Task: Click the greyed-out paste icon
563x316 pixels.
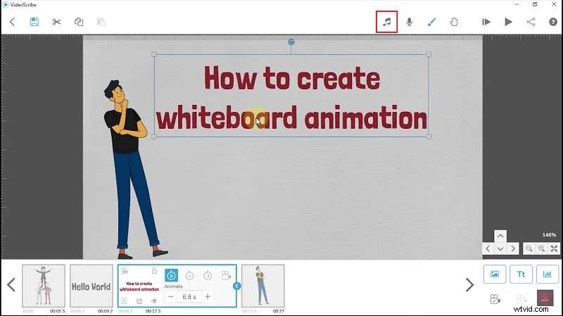Action: click(x=101, y=22)
